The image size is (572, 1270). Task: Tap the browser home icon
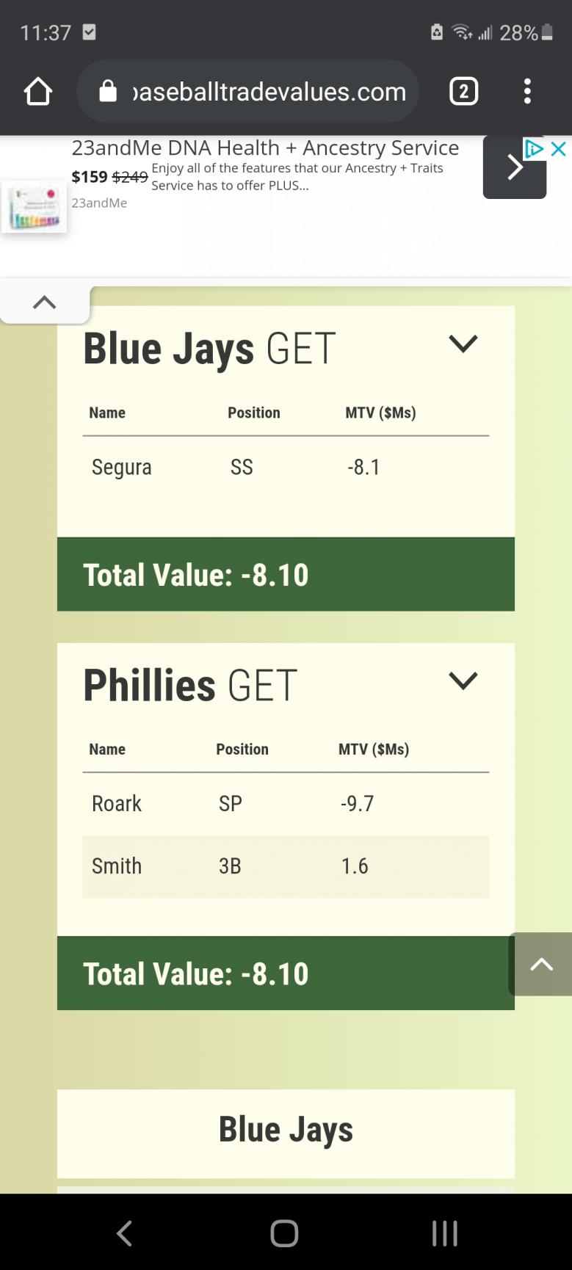coord(38,92)
